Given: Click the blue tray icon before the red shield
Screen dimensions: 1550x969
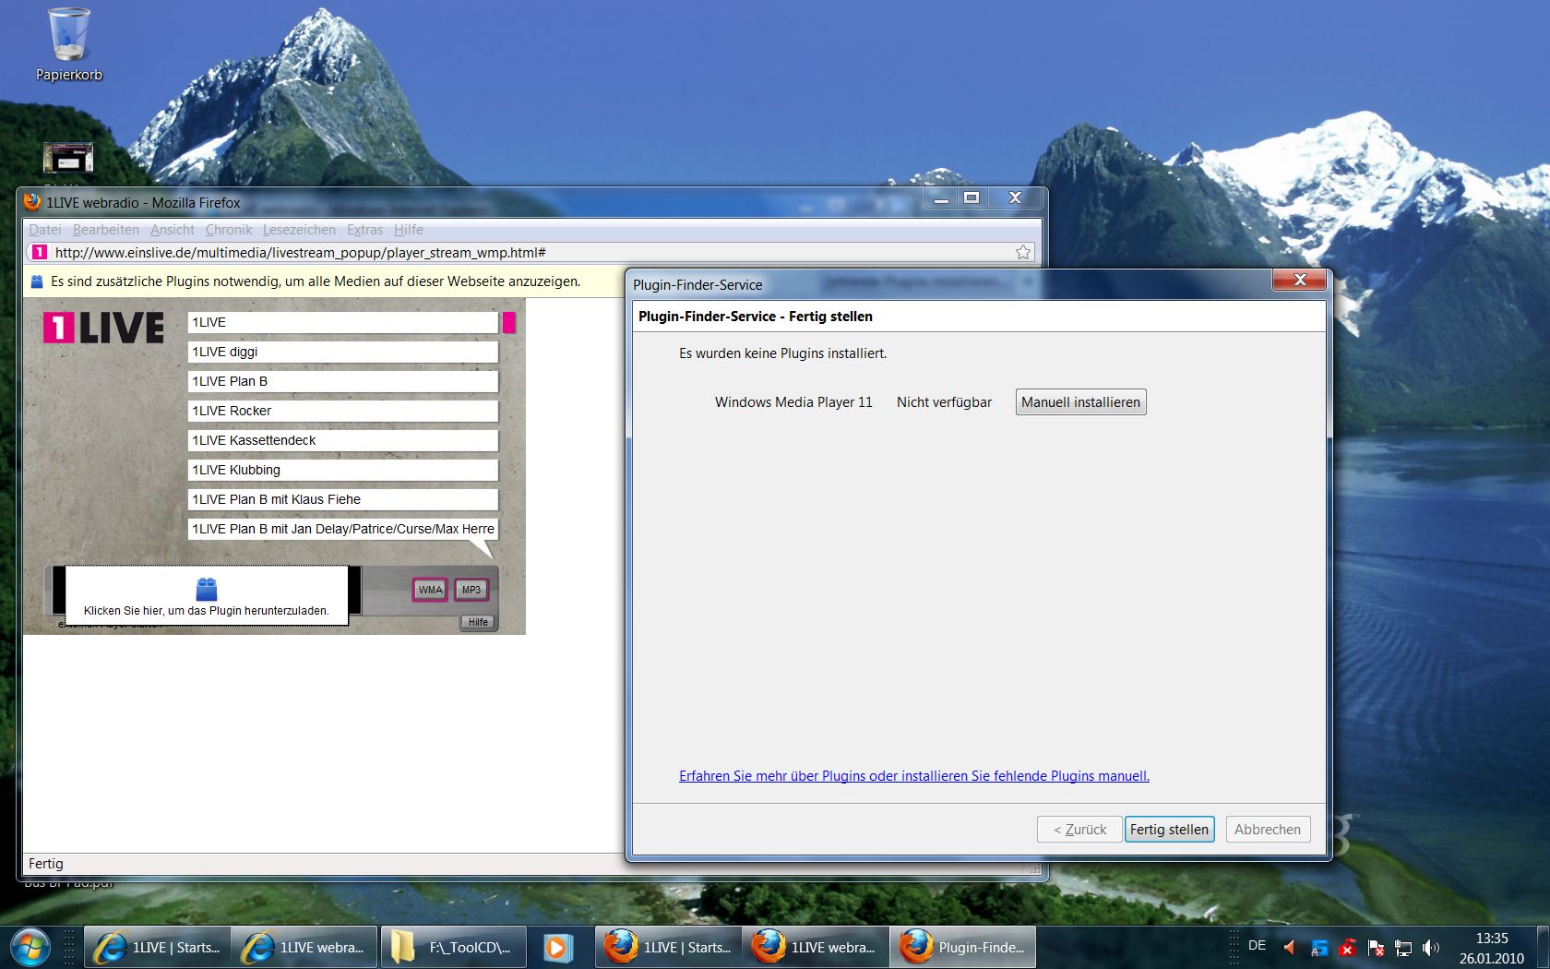Looking at the screenshot, I should click(1319, 948).
